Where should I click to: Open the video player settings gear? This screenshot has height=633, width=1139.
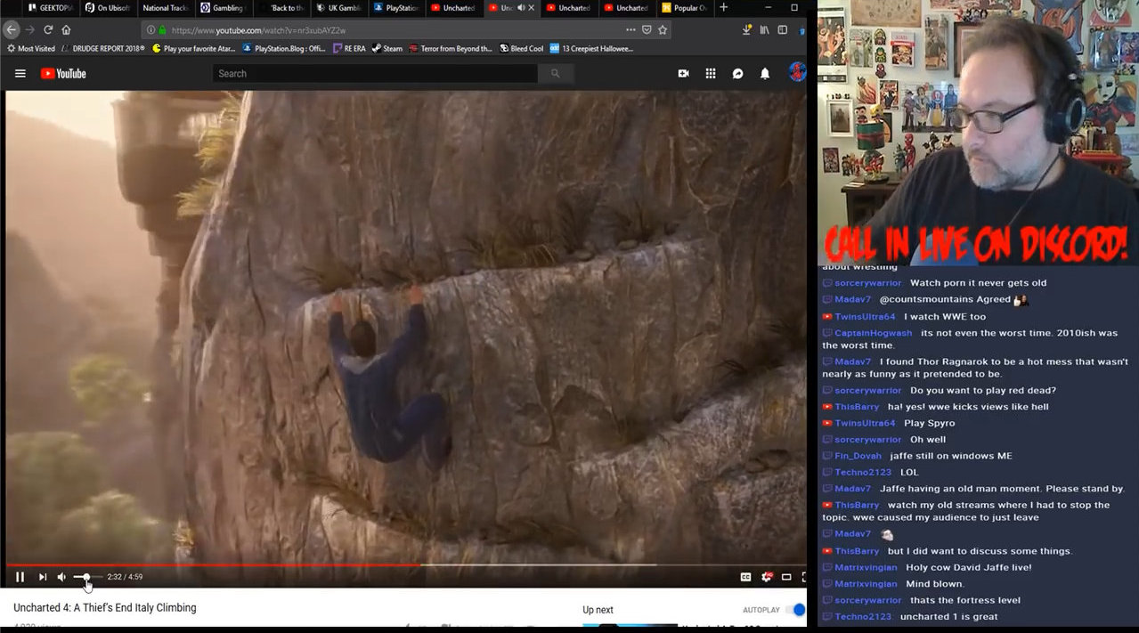(x=767, y=577)
